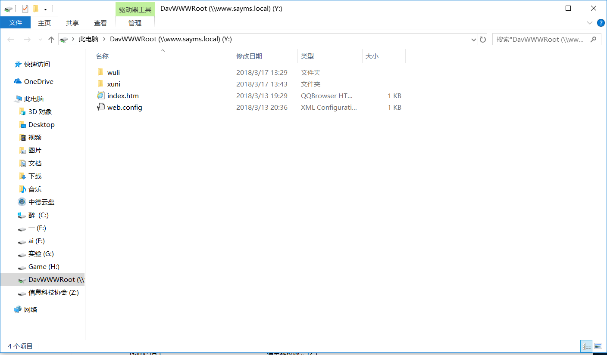Open 文档 folder in navigation pane
Image resolution: width=607 pixels, height=355 pixels.
pyautogui.click(x=35, y=163)
